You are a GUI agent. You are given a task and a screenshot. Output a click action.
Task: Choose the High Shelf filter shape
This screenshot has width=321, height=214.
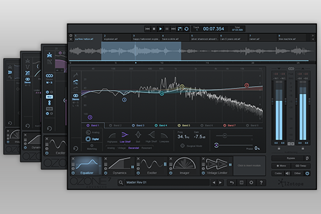151,137
